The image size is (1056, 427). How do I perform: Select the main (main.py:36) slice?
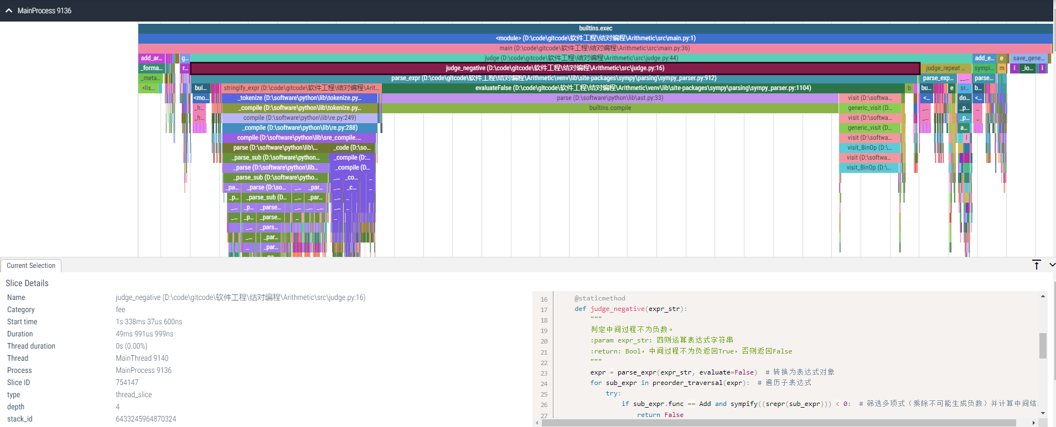pyautogui.click(x=594, y=48)
